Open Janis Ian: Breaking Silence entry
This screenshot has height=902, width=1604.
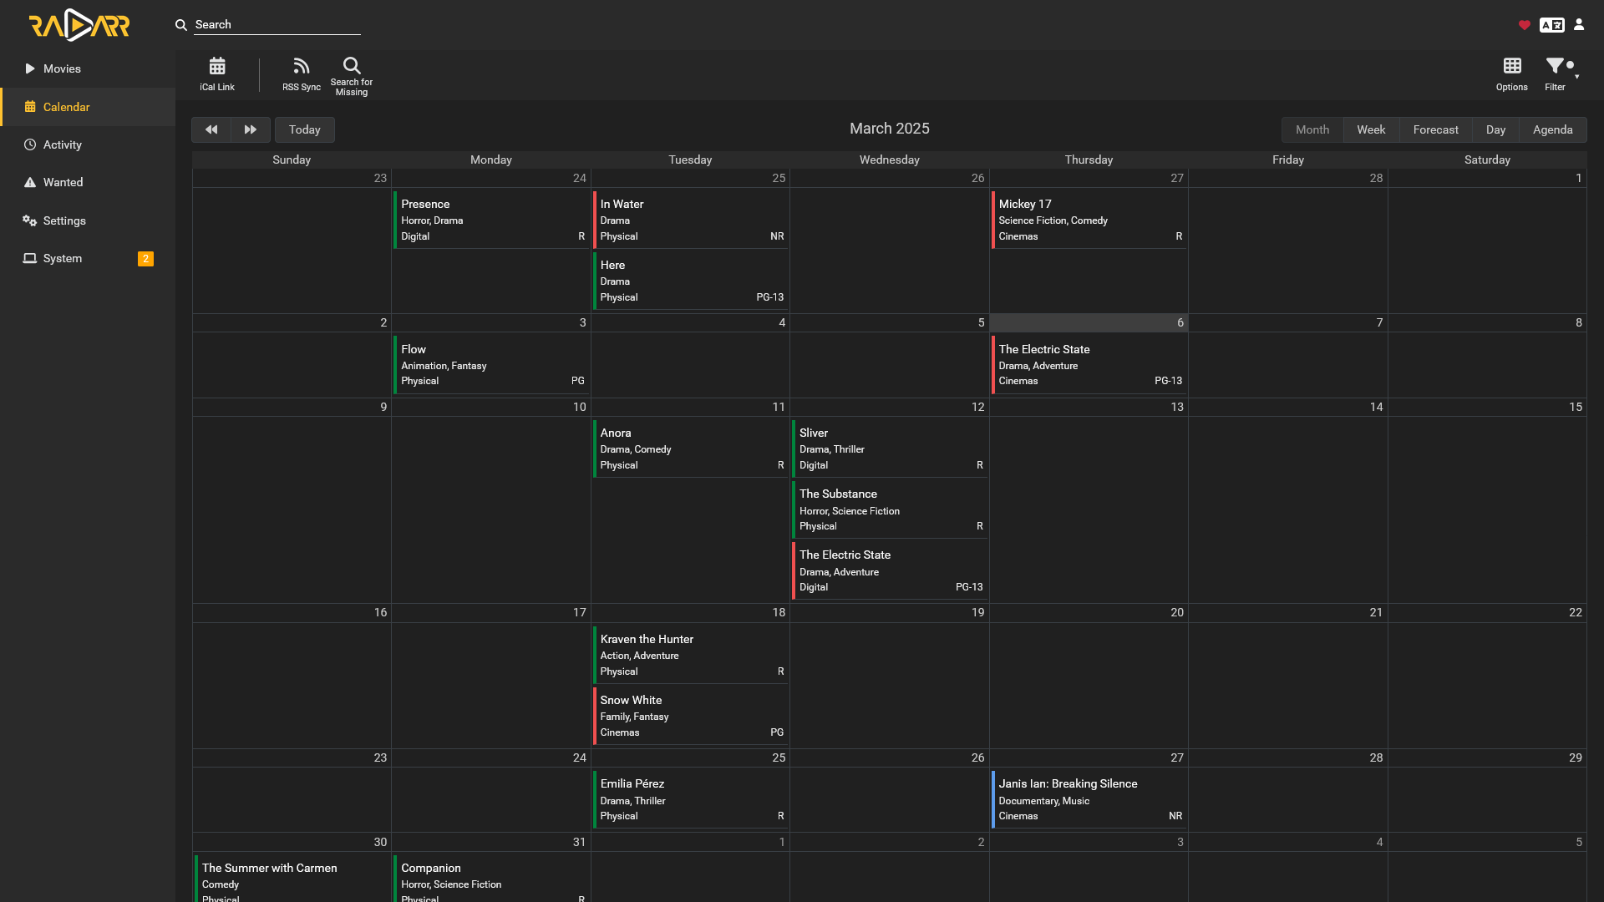(x=1089, y=799)
